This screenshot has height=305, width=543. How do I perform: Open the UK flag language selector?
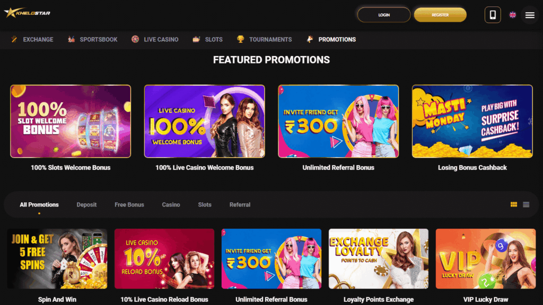(513, 15)
